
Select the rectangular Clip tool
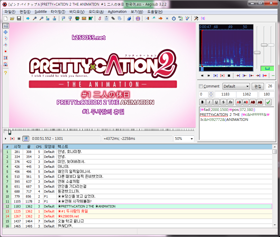click(6, 58)
